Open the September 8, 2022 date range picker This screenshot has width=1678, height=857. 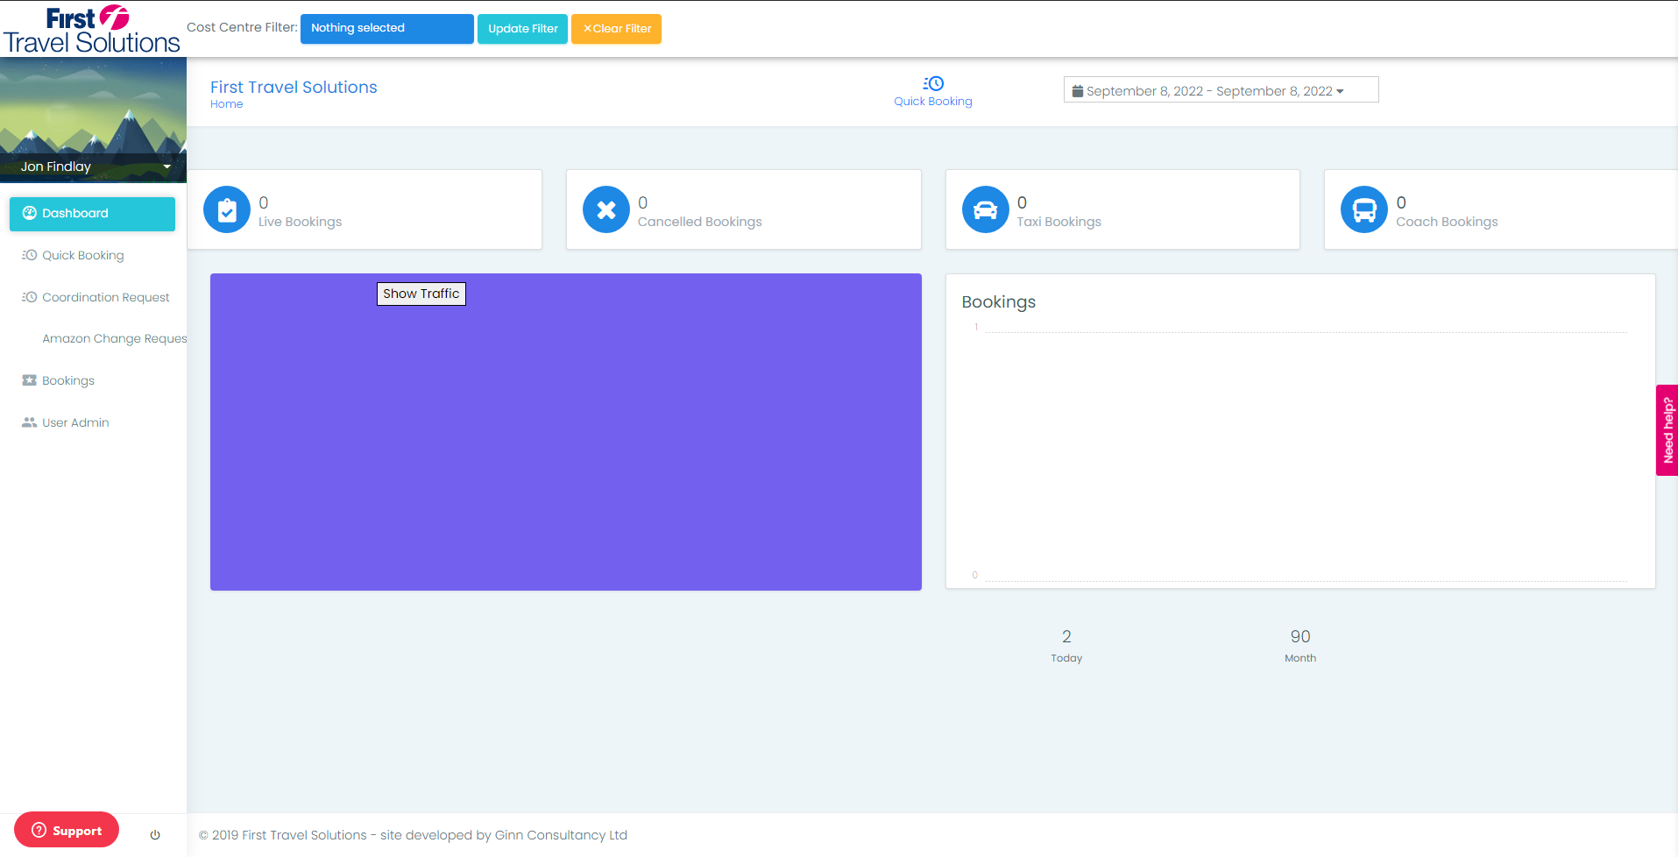pos(1221,90)
